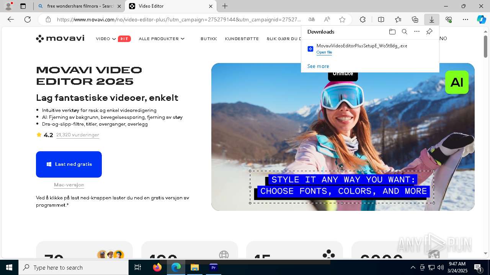Open a new browser tab

(225, 6)
